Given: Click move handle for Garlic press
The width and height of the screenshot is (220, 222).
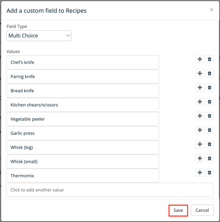Looking at the screenshot, I should [x=200, y=130].
